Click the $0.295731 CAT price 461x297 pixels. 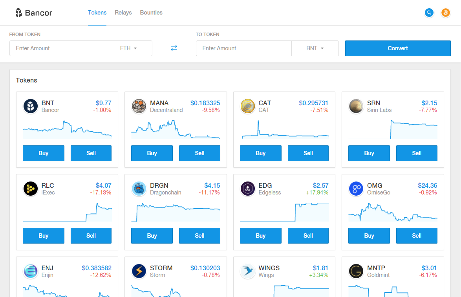pyautogui.click(x=313, y=103)
